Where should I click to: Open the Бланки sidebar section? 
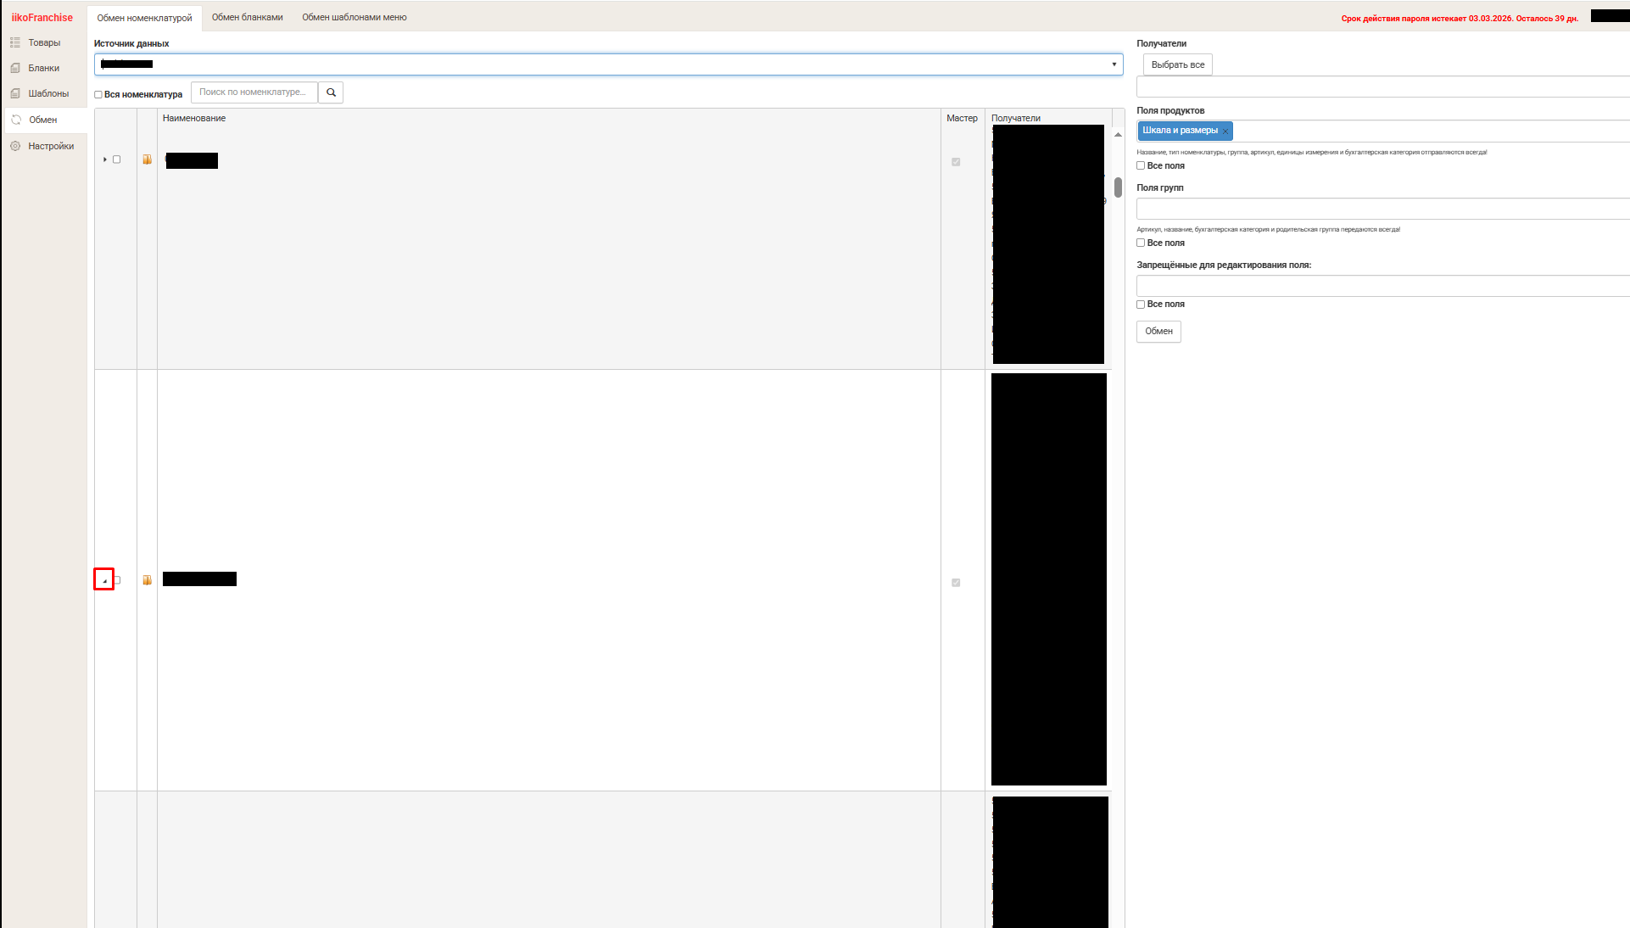pos(44,68)
